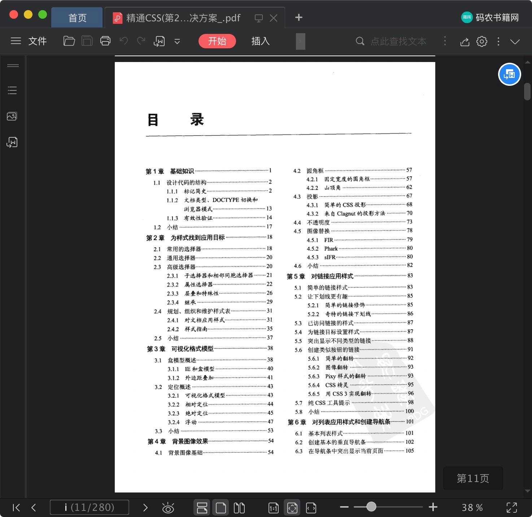532x517 pixels.
Task: Open the 文件 menu
Action: point(38,41)
